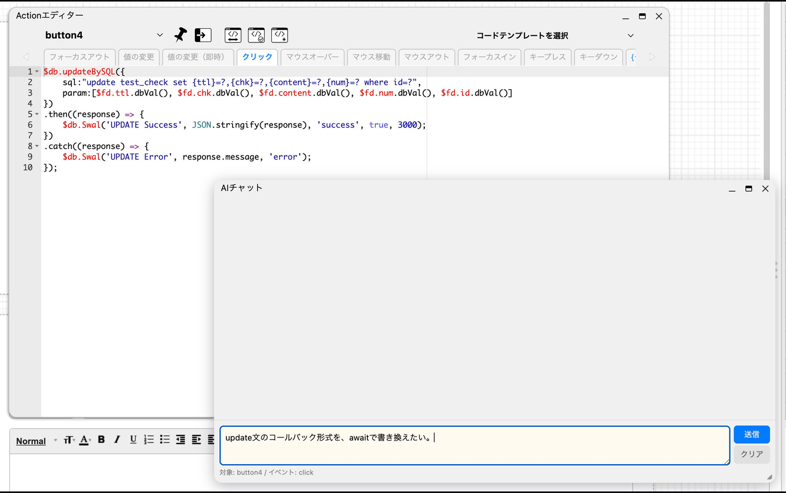
Task: Collapse code fold at line 5
Action: click(37, 114)
